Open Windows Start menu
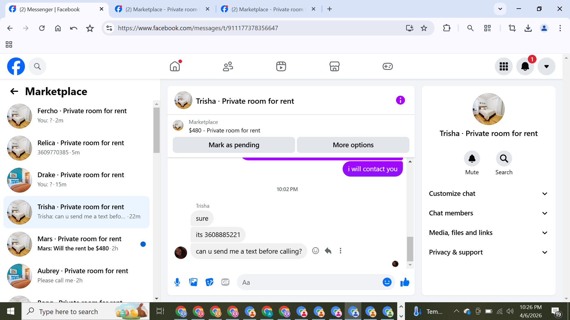 11,311
